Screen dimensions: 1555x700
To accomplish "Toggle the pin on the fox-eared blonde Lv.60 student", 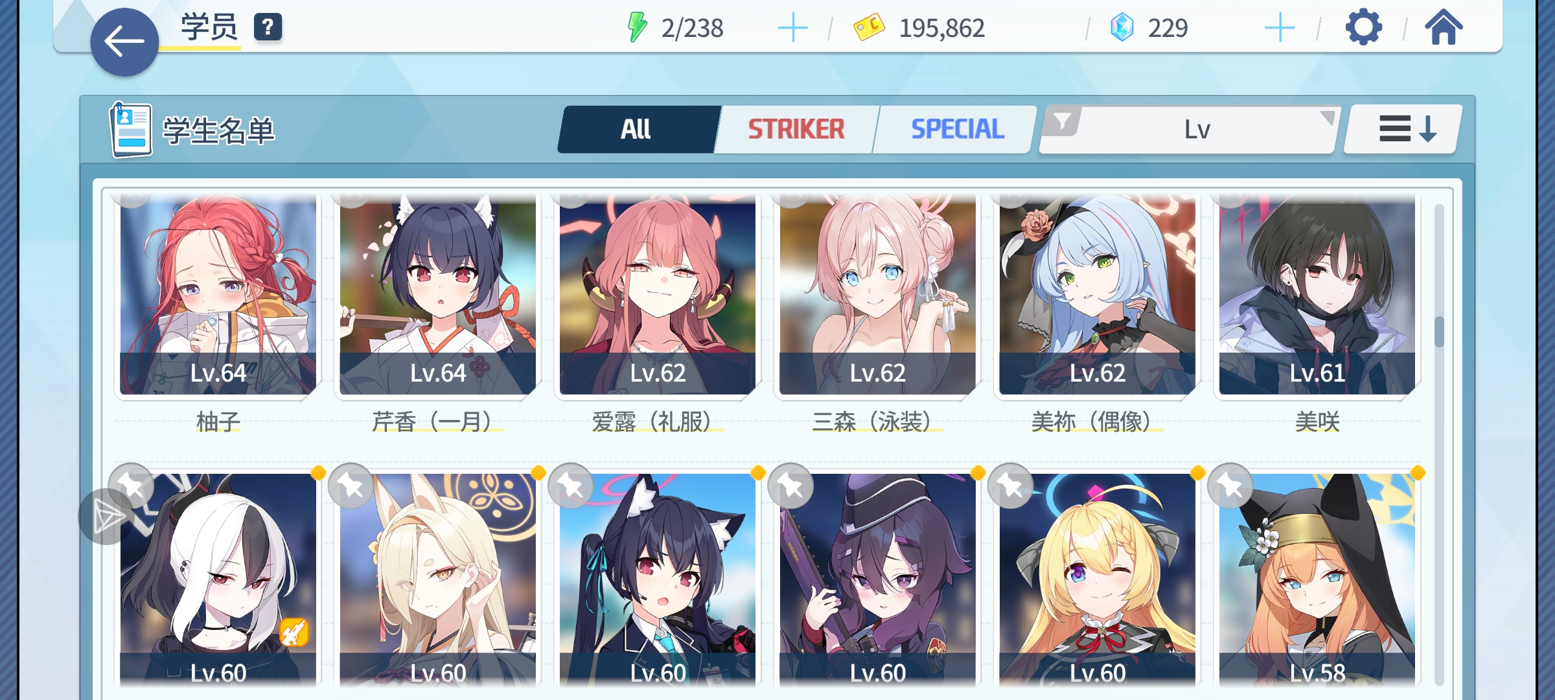I will [x=351, y=485].
